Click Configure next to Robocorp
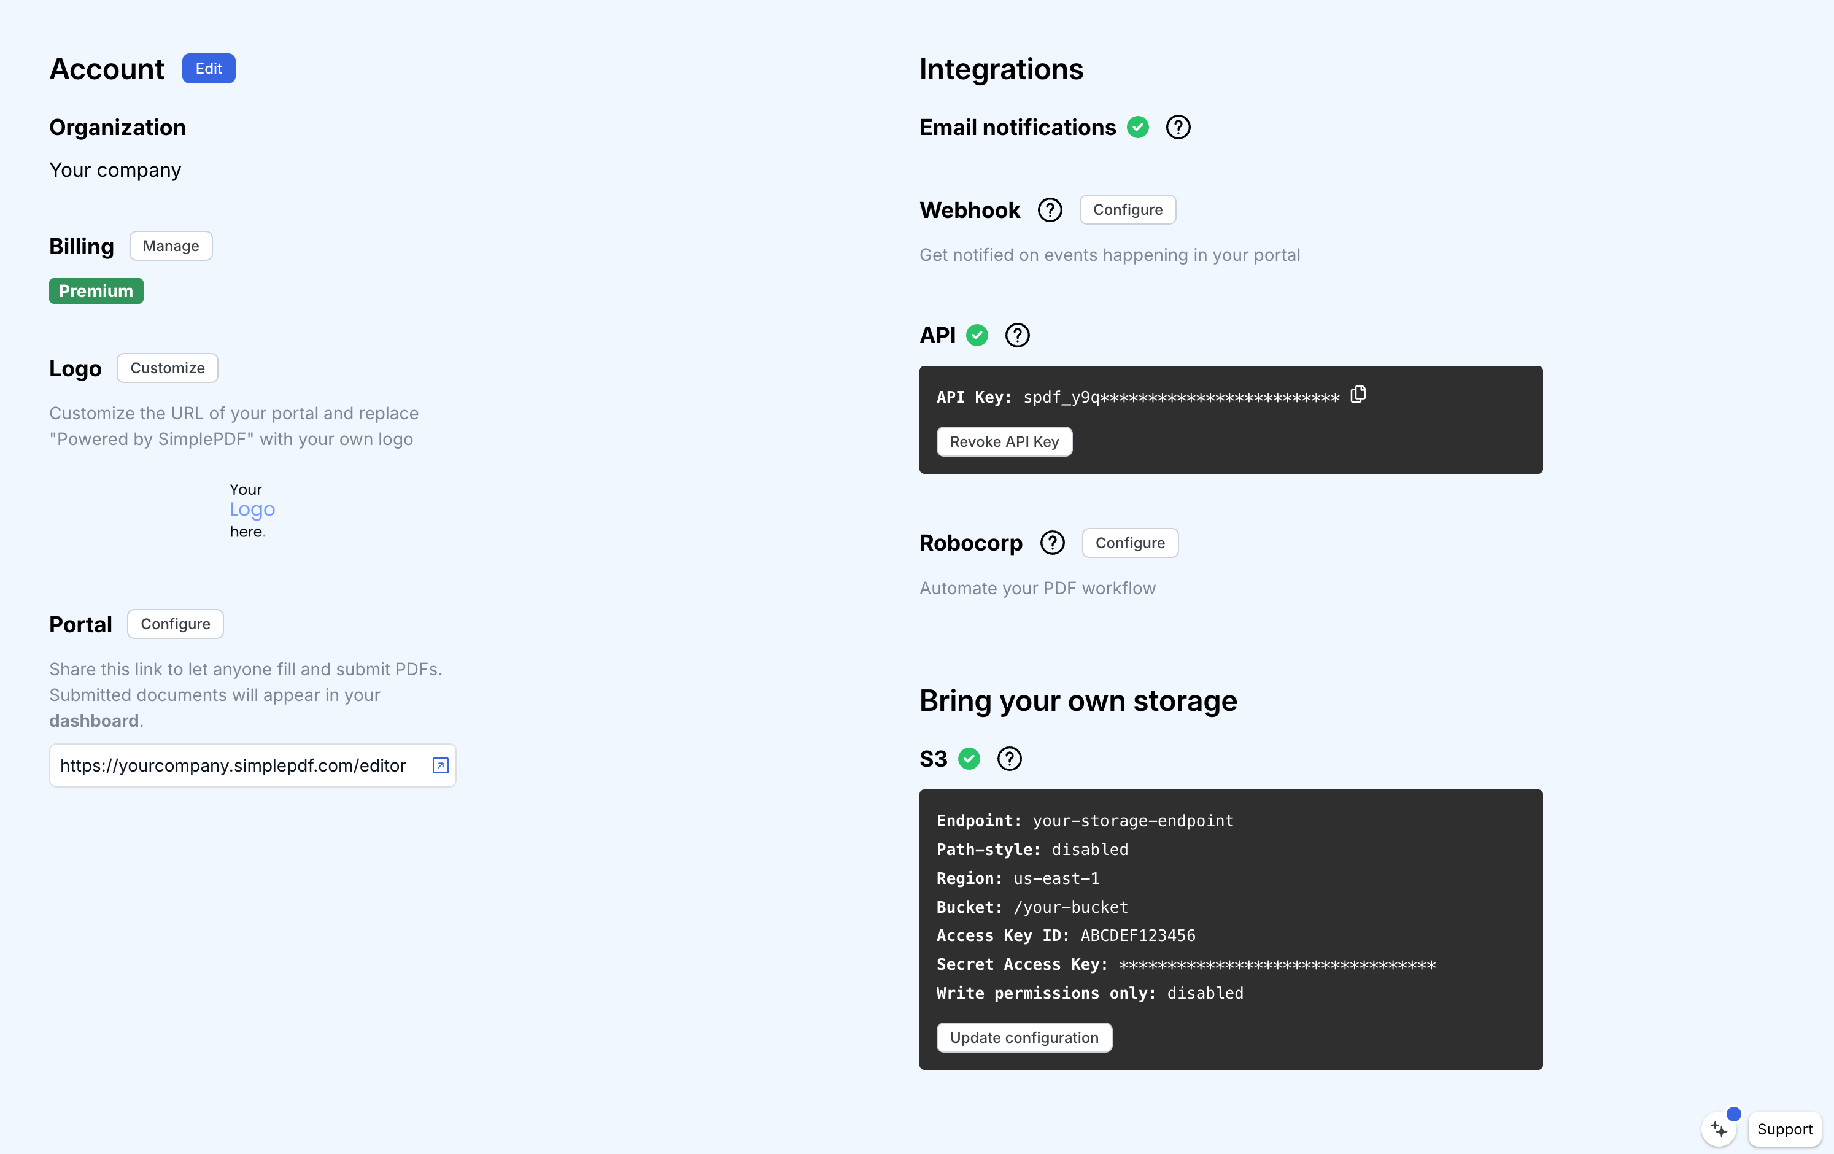 pos(1130,543)
